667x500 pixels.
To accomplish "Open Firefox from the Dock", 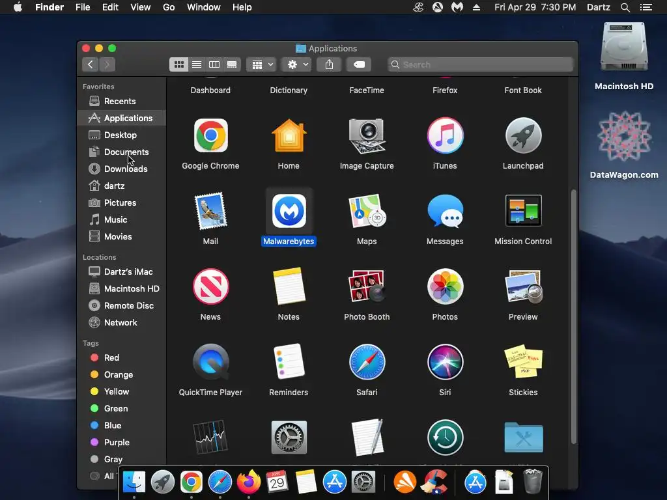I will [x=249, y=482].
